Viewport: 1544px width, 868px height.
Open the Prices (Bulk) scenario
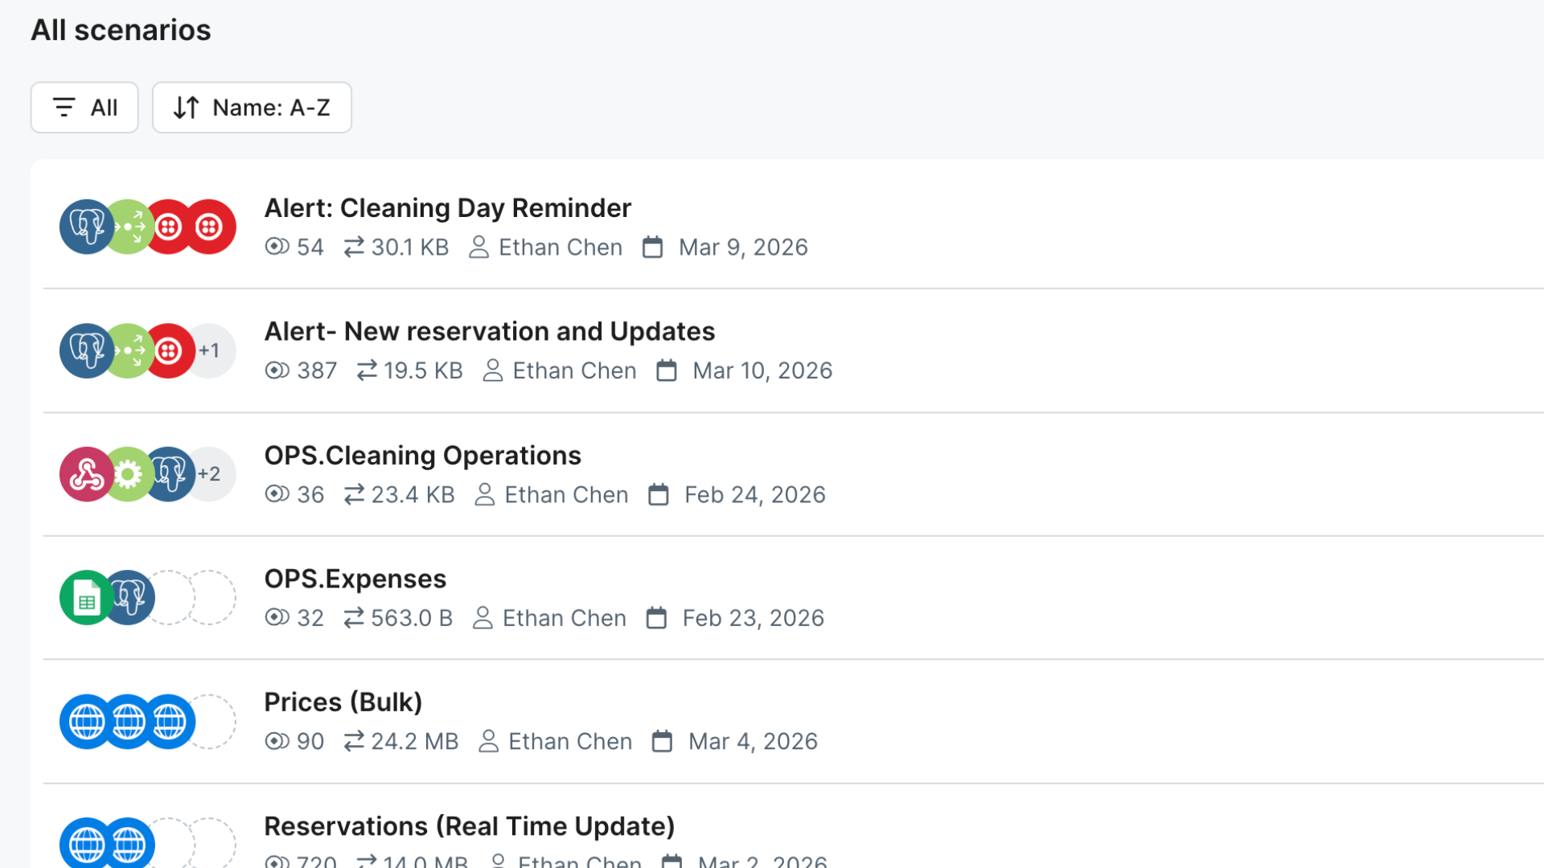click(343, 702)
